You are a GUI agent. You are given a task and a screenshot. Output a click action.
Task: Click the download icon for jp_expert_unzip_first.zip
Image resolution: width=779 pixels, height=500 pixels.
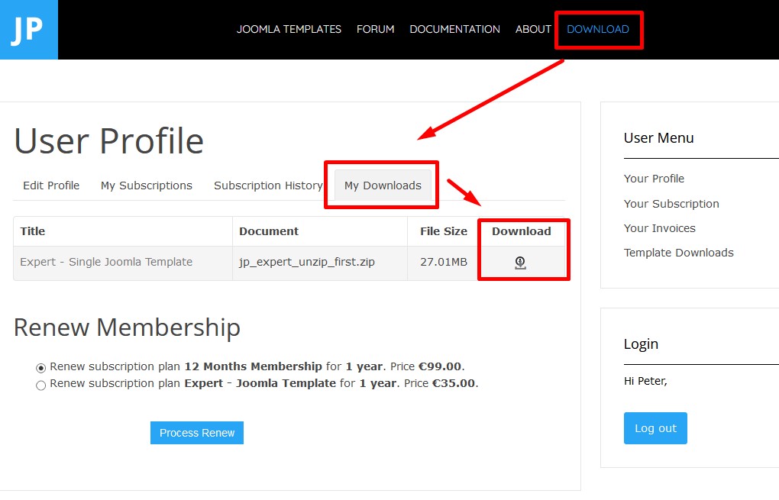click(520, 263)
